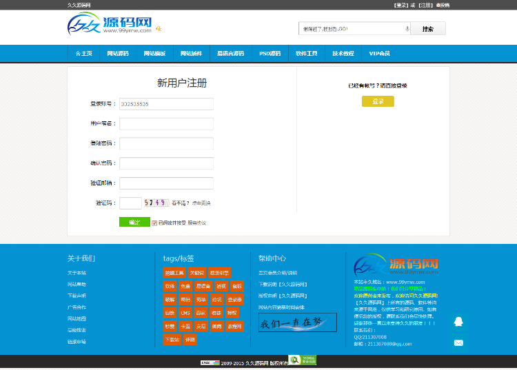Image resolution: width=517 pixels, height=370 pixels.
Task: Select the 技术教程 navigation item
Action: (343, 54)
